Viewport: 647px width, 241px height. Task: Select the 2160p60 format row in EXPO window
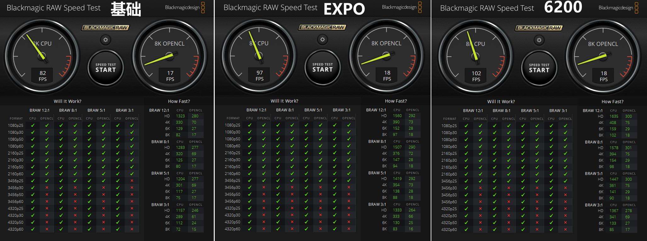(290, 173)
